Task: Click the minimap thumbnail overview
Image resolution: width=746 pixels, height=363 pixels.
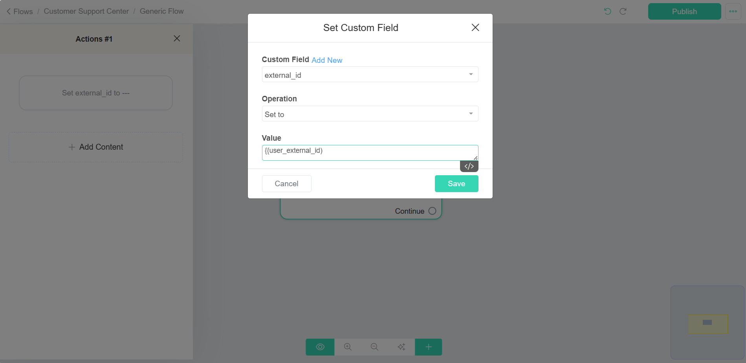Action: (707, 323)
